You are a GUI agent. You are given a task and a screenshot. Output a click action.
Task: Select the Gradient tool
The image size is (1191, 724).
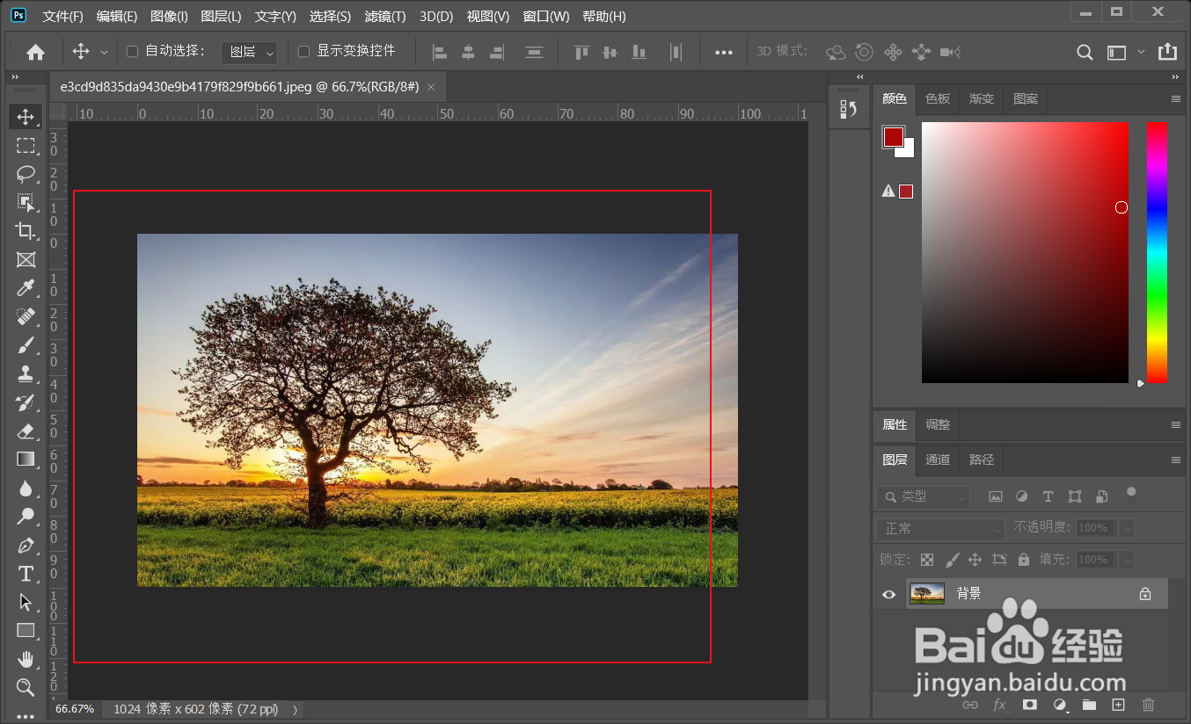click(26, 460)
